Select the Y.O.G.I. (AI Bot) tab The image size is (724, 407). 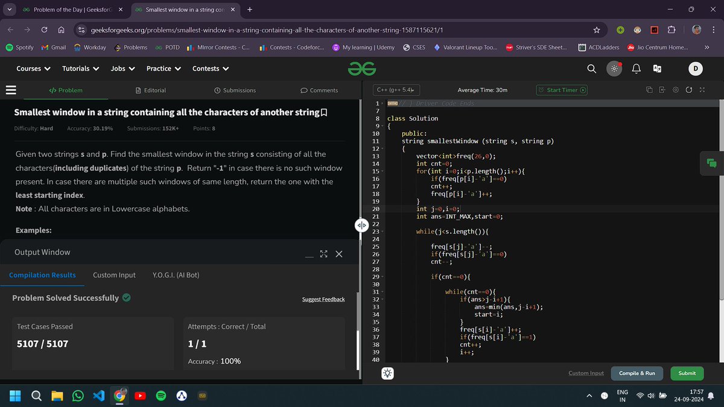[176, 275]
